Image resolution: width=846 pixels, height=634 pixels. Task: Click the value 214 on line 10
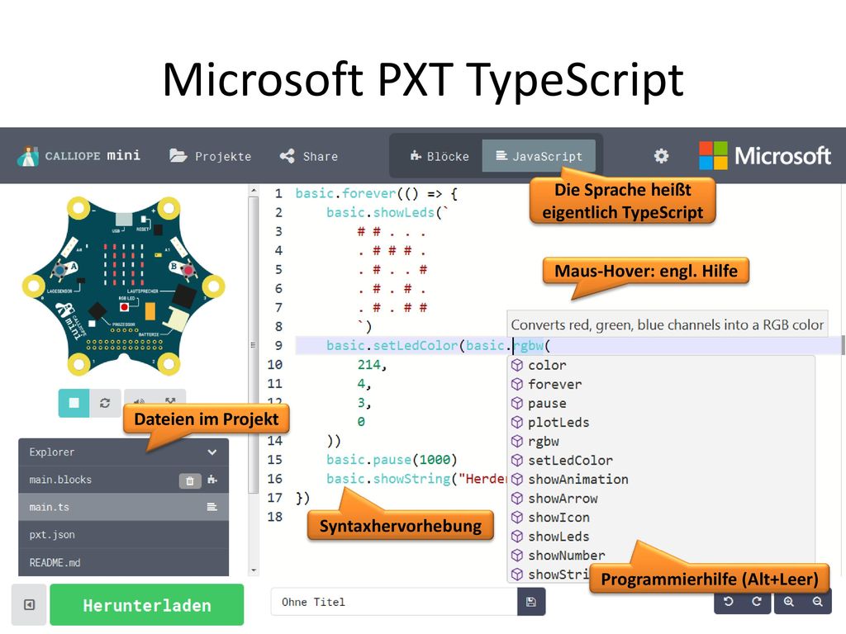pos(369,365)
